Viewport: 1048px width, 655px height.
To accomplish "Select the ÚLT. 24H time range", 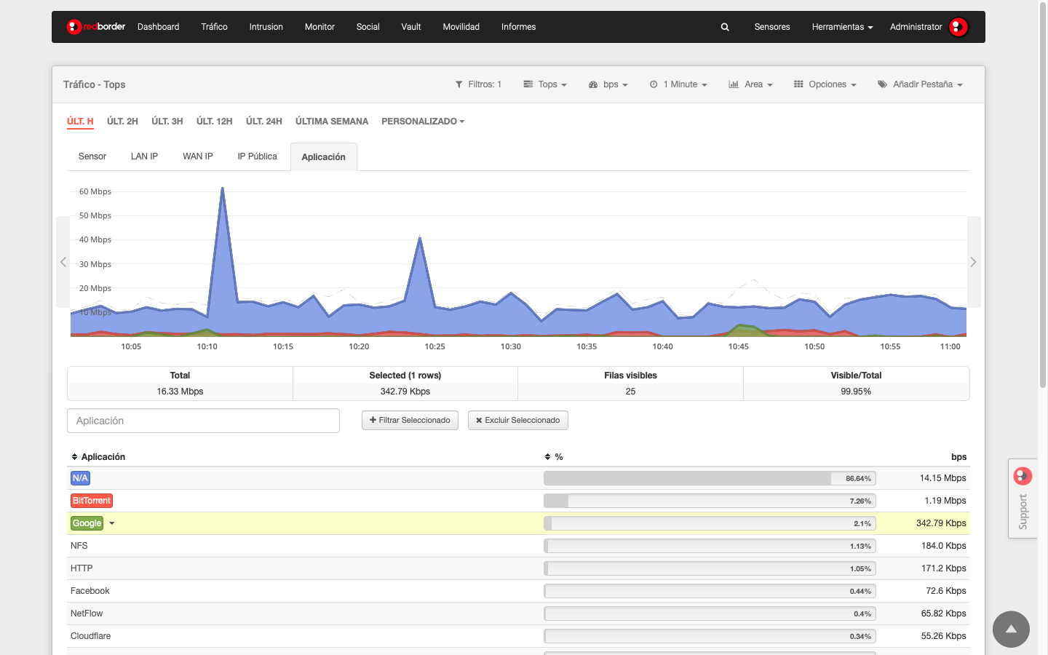I will (263, 122).
